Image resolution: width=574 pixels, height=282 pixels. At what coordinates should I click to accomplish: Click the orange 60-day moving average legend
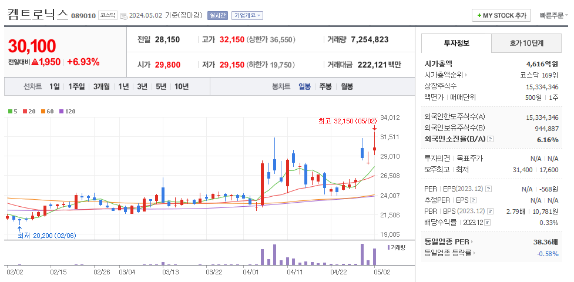point(47,112)
